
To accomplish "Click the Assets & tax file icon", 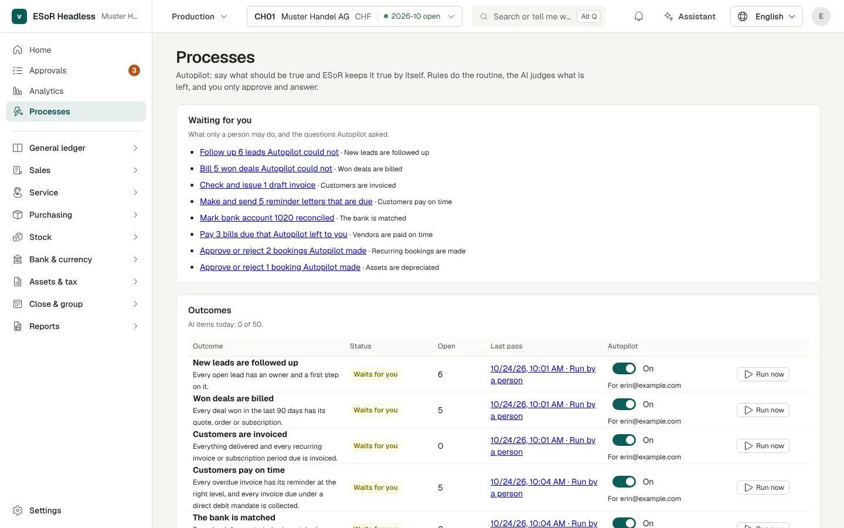I will click(x=18, y=282).
